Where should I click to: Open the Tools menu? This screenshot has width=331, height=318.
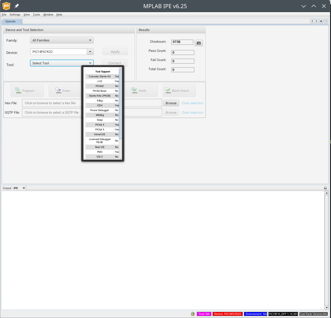pos(36,14)
